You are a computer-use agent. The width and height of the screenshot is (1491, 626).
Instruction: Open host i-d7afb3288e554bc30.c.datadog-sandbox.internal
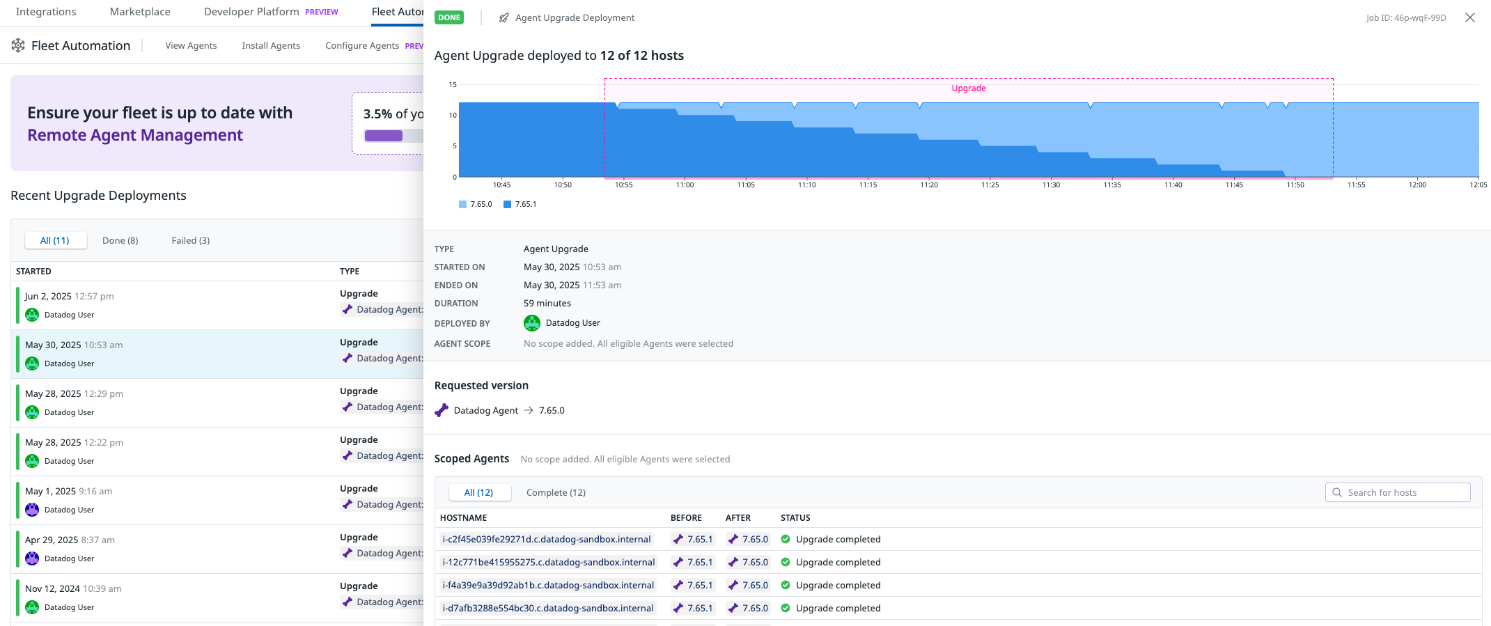(548, 608)
